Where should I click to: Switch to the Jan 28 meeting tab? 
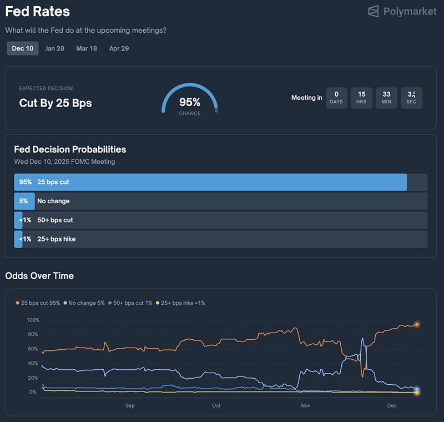click(x=55, y=48)
